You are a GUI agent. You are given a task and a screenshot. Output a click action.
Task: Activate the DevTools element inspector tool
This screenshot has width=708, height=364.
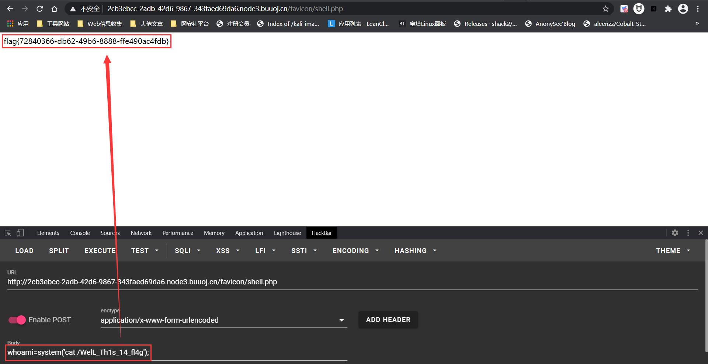click(x=8, y=233)
